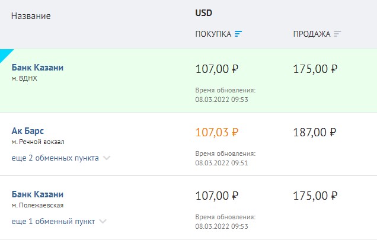The image size is (377, 240).
Task: Click the chevron next to еще 1 обменный пункт
Action: point(103,221)
